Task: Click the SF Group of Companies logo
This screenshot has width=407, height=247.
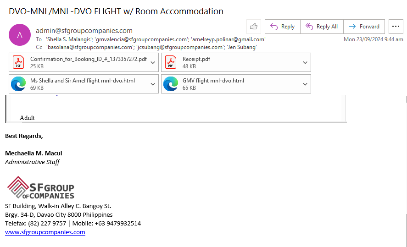Action: [x=40, y=188]
